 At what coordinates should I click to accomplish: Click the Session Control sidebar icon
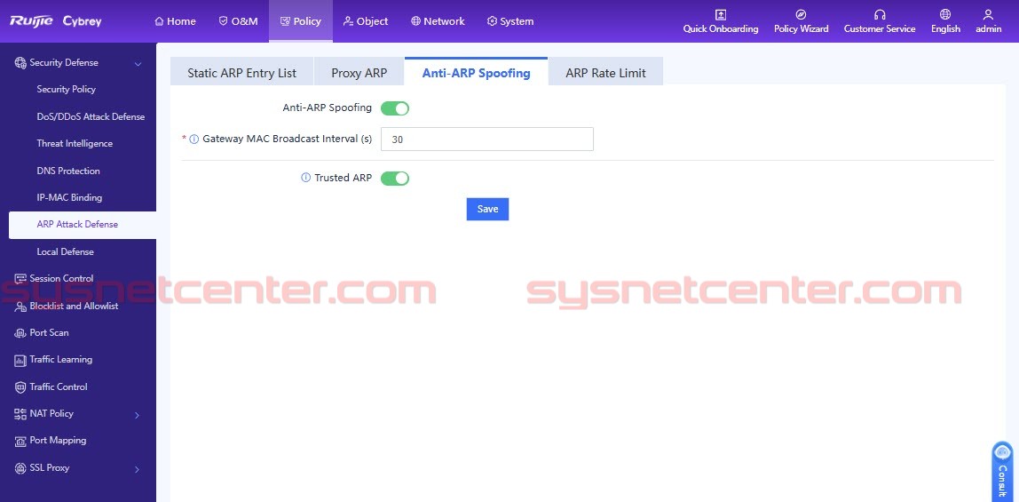pyautogui.click(x=20, y=278)
